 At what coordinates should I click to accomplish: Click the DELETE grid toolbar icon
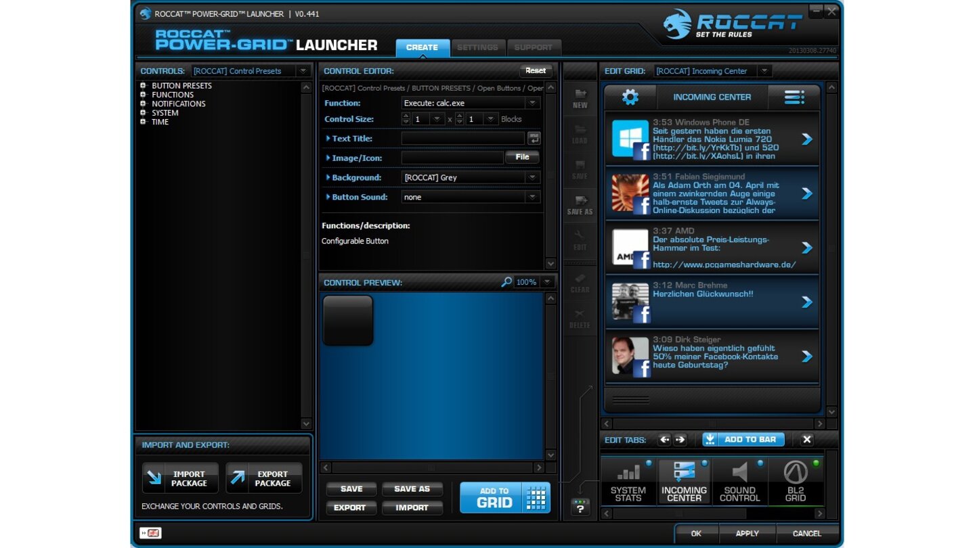coord(580,319)
